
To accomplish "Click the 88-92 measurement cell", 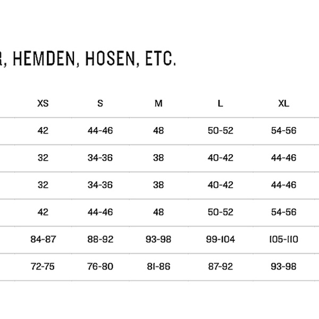I will [x=100, y=239].
